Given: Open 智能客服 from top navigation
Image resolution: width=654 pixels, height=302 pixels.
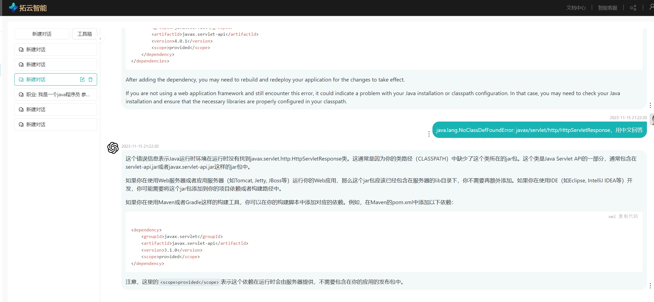Looking at the screenshot, I should pos(608,8).
